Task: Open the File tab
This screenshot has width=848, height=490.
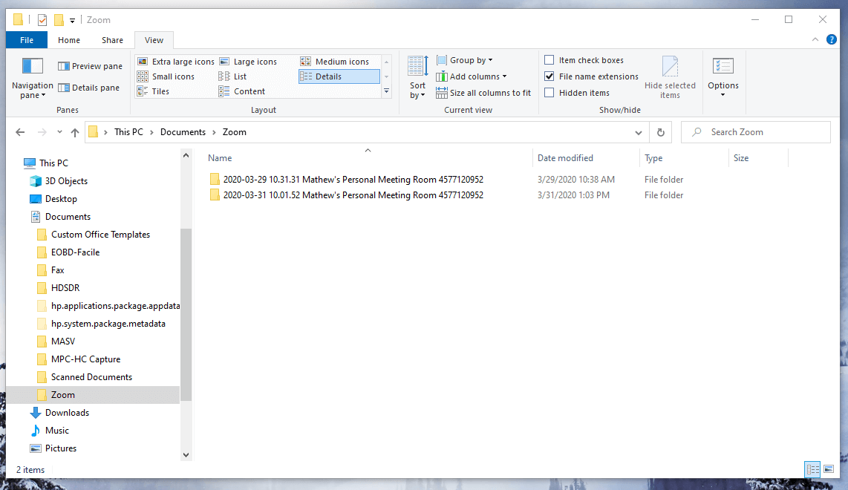Action: 27,40
